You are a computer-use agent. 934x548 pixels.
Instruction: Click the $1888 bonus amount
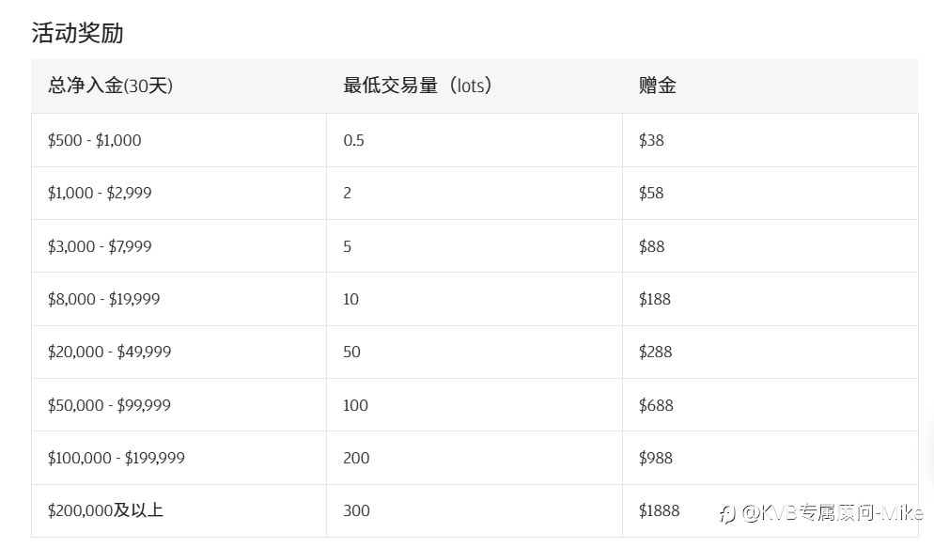tap(659, 510)
